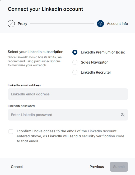Go back with the Previous button
Screen dimensions: 135x175
tap(97, 167)
